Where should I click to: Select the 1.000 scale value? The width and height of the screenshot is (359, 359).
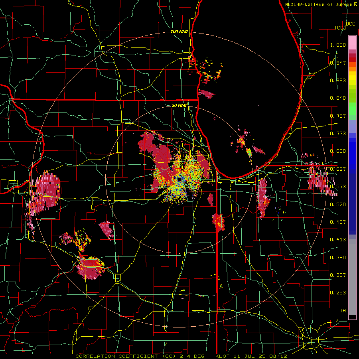(x=338, y=45)
